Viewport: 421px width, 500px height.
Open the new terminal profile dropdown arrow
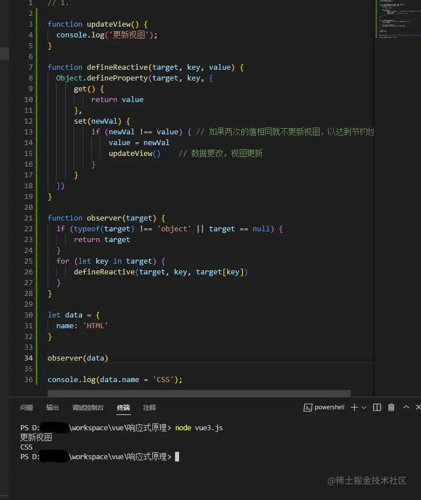[x=364, y=408]
